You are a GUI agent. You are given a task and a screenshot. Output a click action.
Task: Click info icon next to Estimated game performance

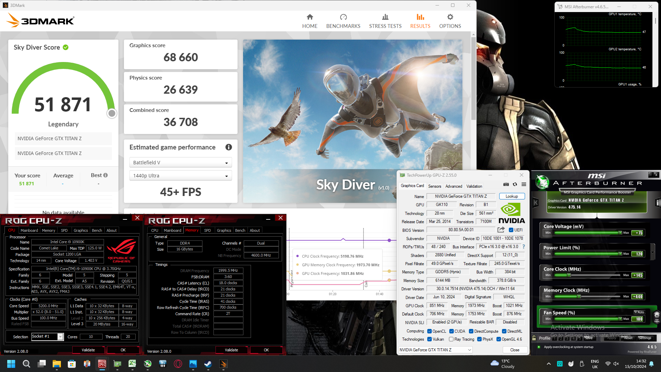229,147
